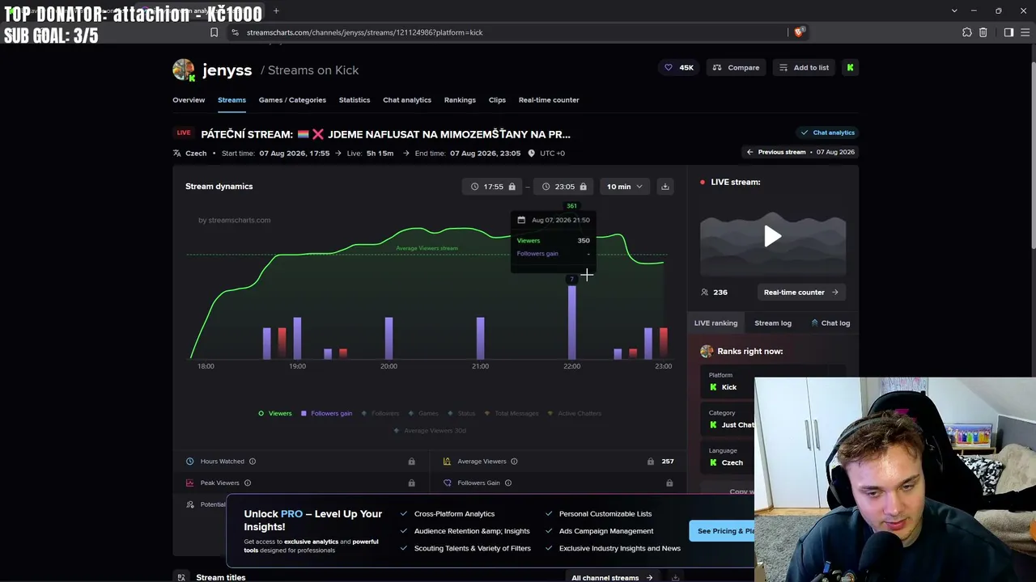
Task: Click the See Pricing & Plans button
Action: tap(721, 531)
